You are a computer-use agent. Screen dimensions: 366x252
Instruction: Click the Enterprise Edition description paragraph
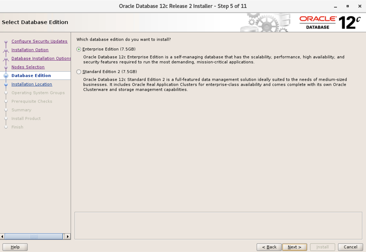214,59
